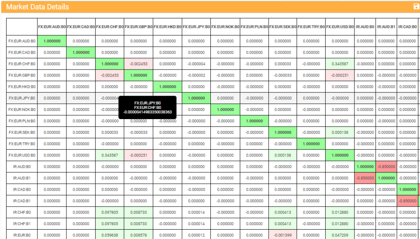The image size is (420, 239).
Task: Select the FX:EUR:AUD:B0 column header
Action: (x=52, y=27)
